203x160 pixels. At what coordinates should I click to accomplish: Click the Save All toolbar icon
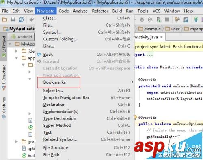click(13, 20)
